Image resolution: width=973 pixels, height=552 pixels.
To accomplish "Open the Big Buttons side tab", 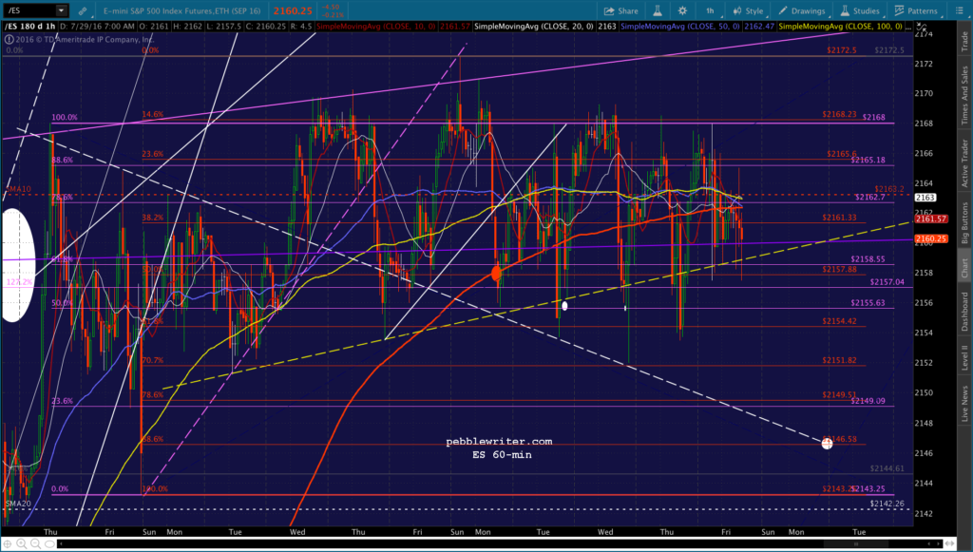I will tap(964, 222).
